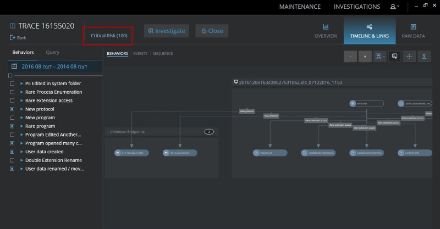The height and width of the screenshot is (229, 440).
Task: Check the Double Extension Rename checkbox
Action: 12,160
